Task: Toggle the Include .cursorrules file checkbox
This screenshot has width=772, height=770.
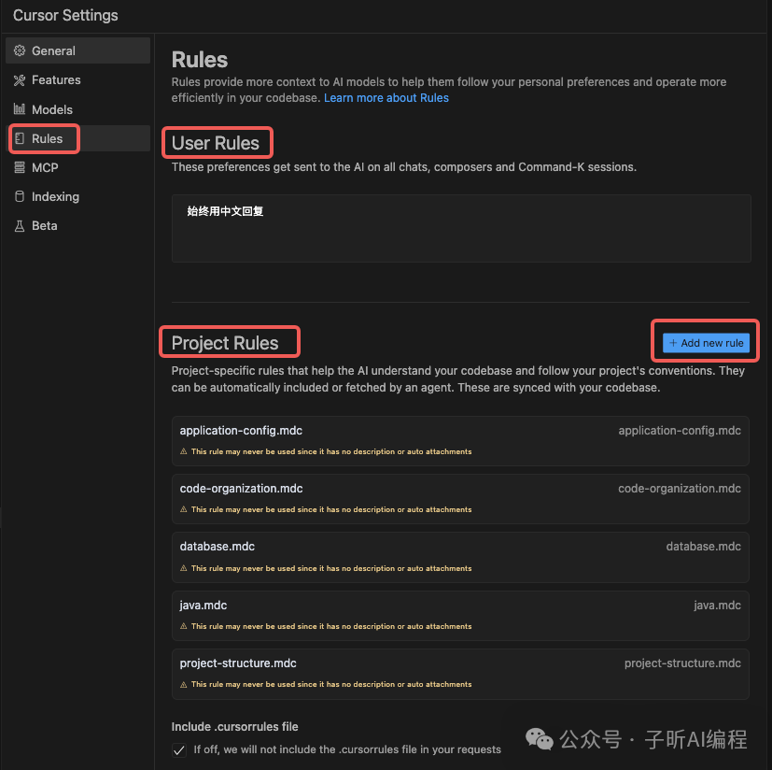Action: (179, 750)
